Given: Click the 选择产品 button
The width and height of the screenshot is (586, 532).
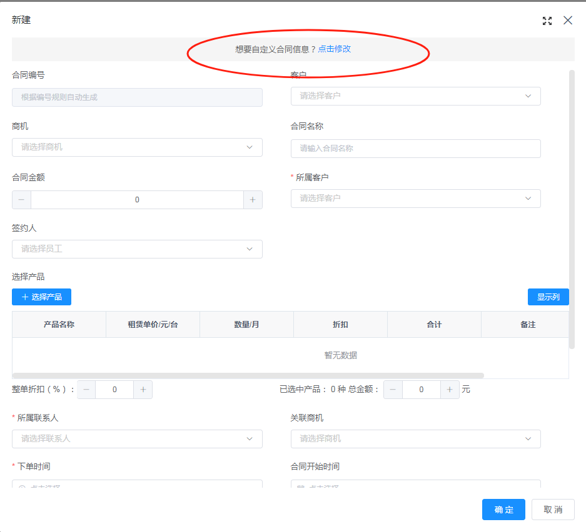Looking at the screenshot, I should point(41,297).
